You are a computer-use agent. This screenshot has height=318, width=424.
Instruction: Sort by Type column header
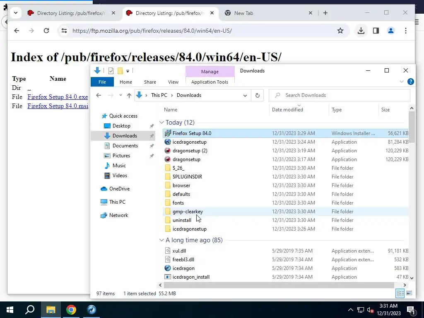(337, 109)
